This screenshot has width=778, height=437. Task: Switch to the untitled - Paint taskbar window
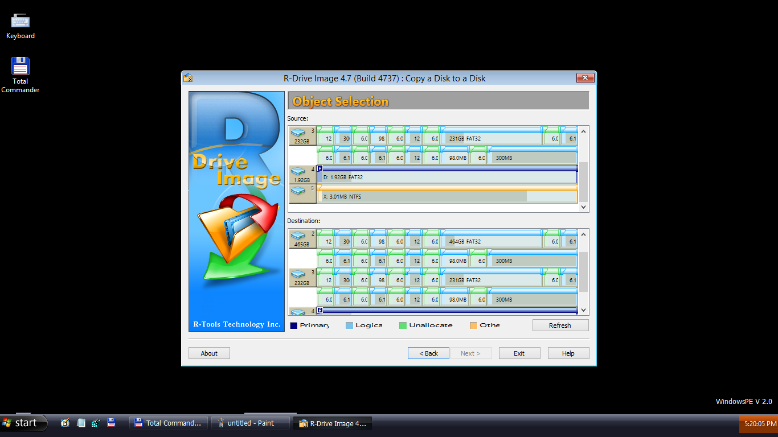click(x=249, y=423)
